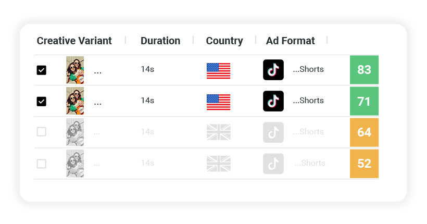Sort by the Creative Variant column header
Image resolution: width=427 pixels, height=224 pixels.
(x=74, y=41)
